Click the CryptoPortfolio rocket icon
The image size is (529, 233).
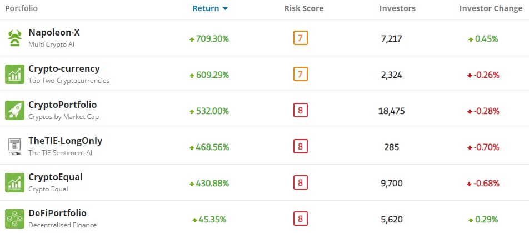(14, 110)
